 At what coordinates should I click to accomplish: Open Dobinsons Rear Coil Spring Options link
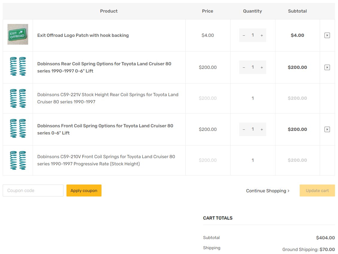click(x=104, y=67)
